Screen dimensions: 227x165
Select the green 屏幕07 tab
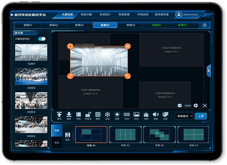click(x=182, y=25)
